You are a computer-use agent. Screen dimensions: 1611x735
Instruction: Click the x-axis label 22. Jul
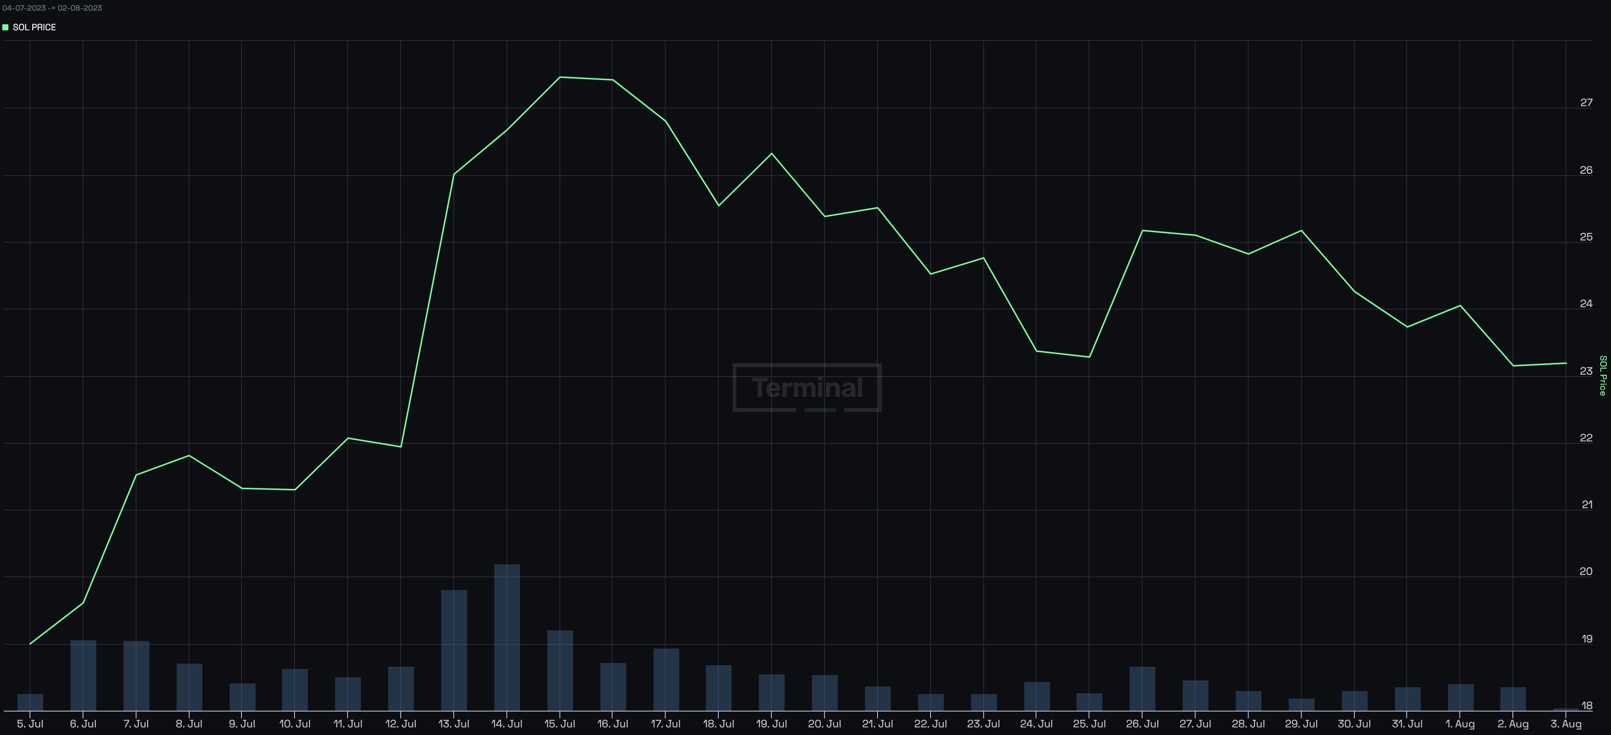[931, 724]
